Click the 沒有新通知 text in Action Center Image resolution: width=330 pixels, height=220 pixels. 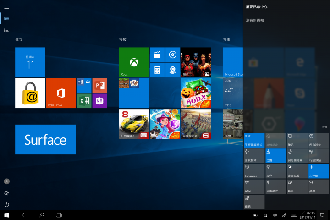point(255,21)
